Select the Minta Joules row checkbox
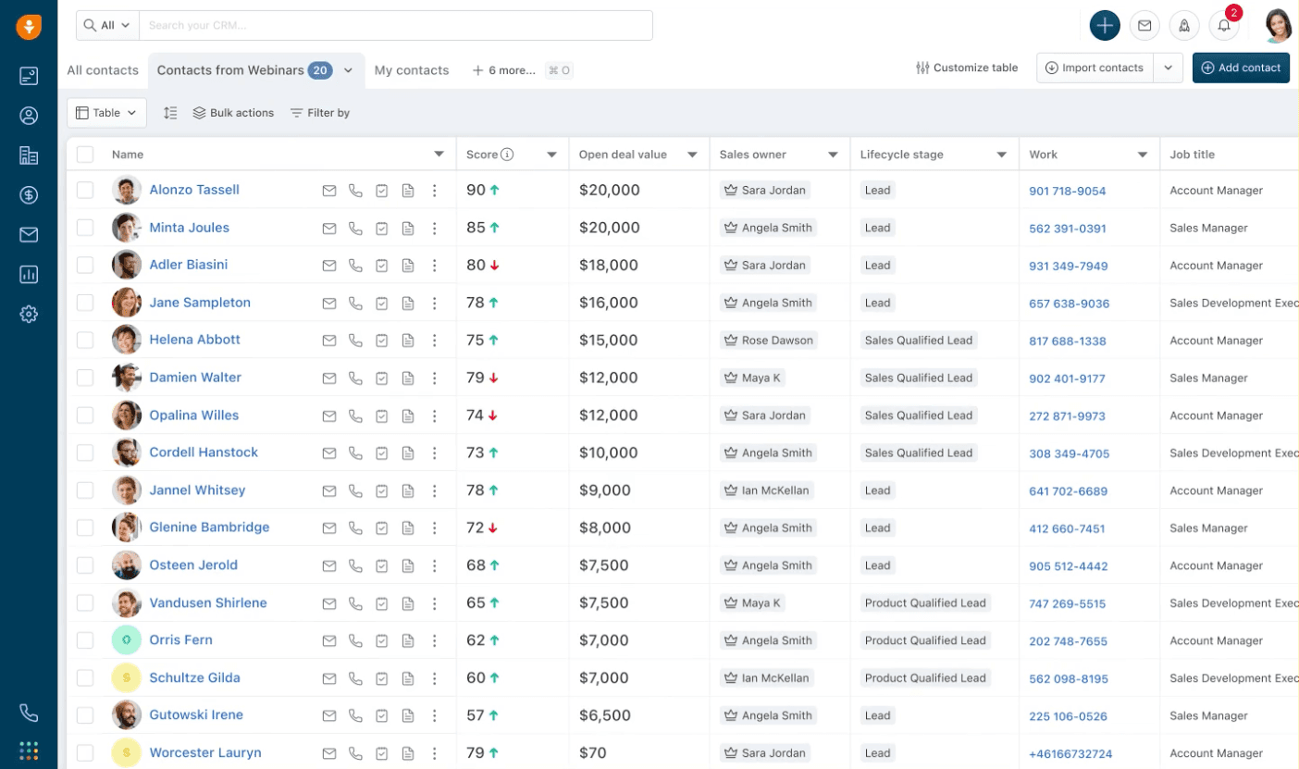1299x769 pixels. click(x=85, y=228)
